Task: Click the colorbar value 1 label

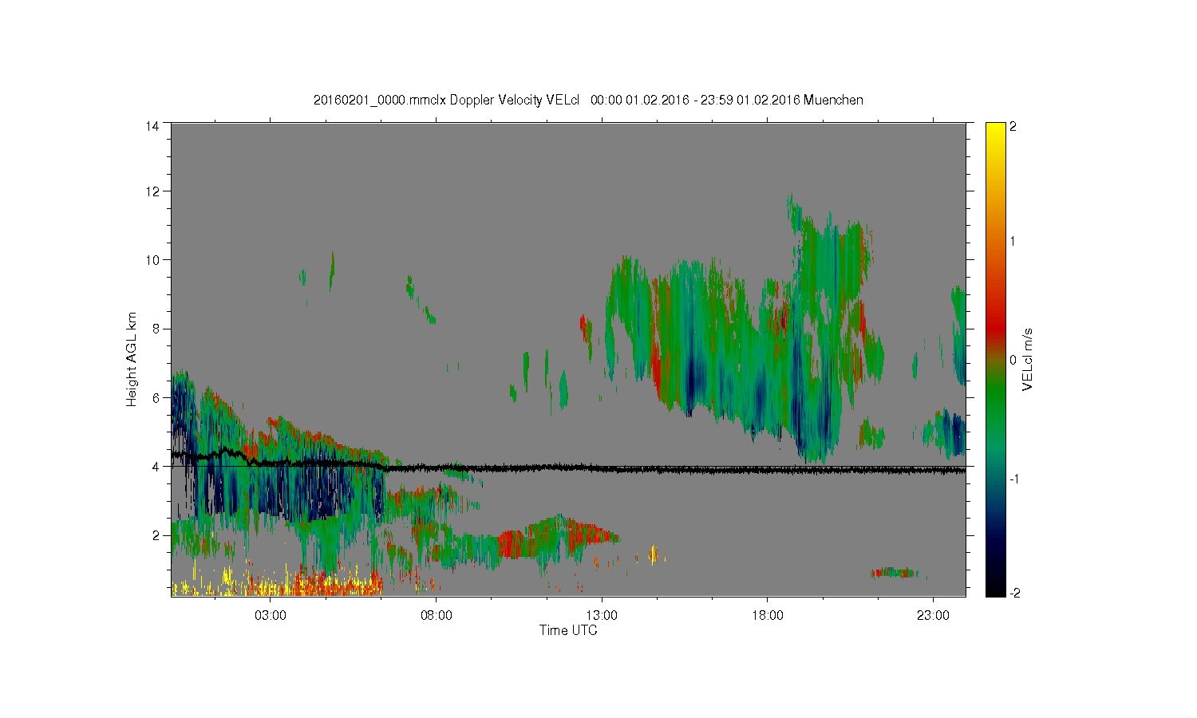Action: (1013, 241)
